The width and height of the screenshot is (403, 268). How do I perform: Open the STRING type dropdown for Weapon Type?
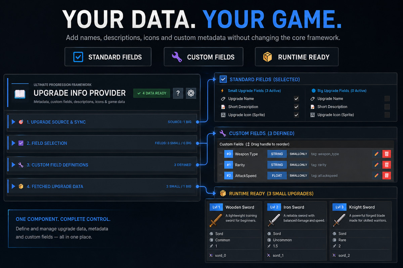point(277,154)
